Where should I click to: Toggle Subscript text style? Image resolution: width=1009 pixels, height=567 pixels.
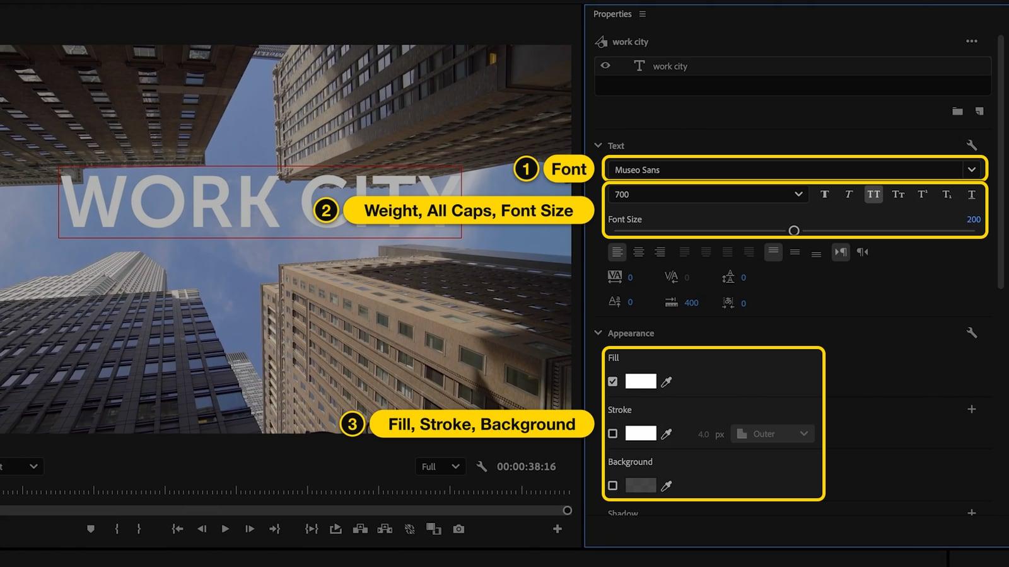947,194
